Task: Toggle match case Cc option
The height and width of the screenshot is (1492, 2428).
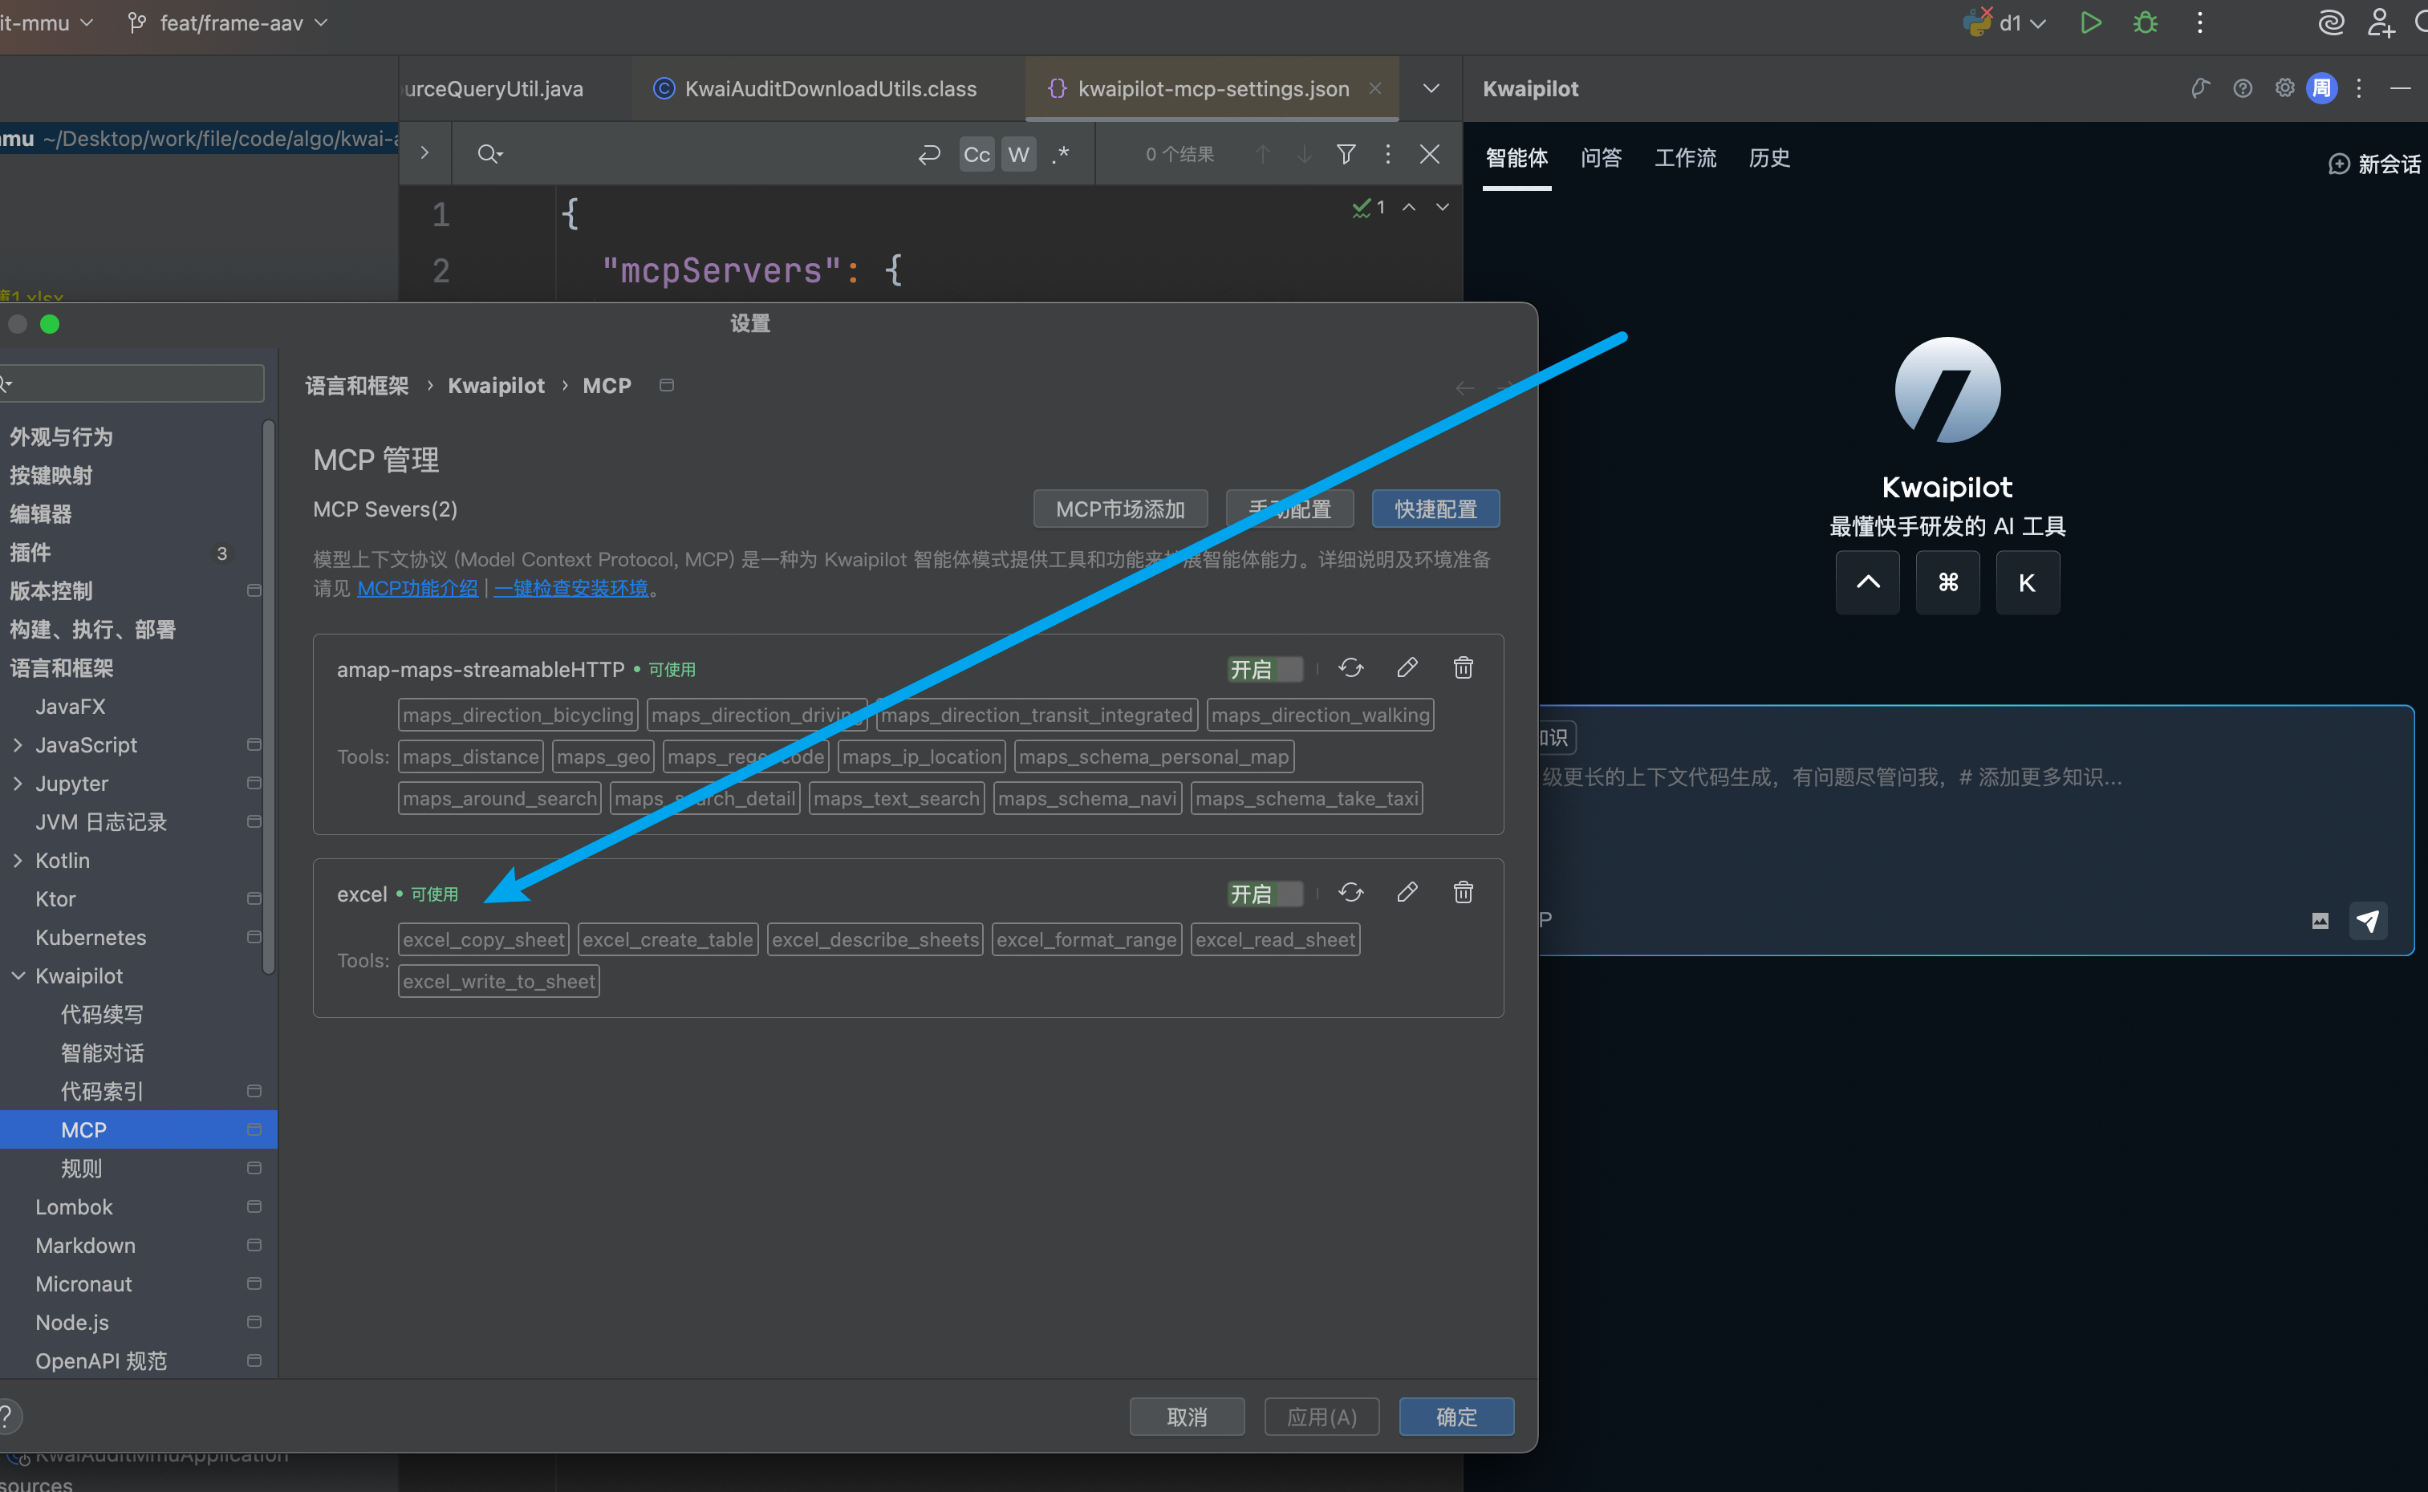Action: pyautogui.click(x=976, y=154)
